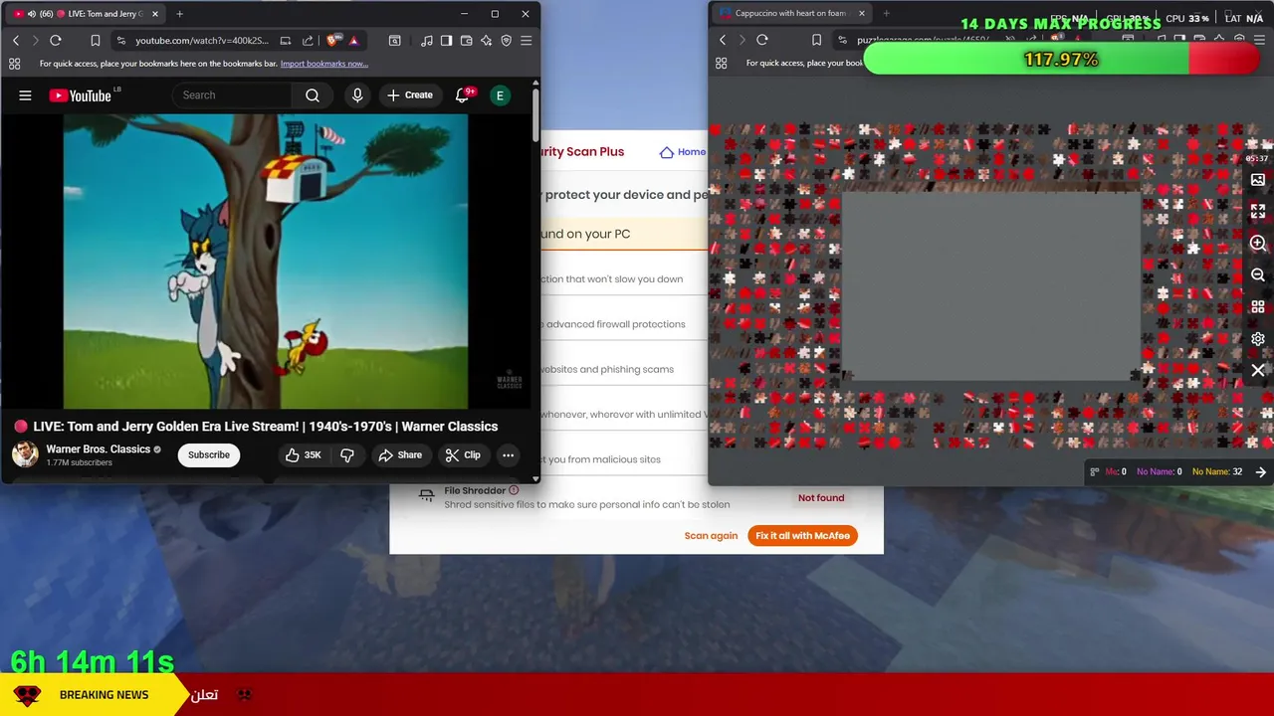Click the YouTube search field
This screenshot has width=1274, height=716.
232,95
